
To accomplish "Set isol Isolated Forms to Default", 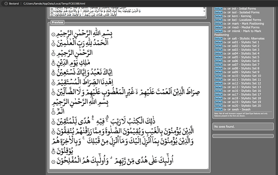I will (x=218, y=12).
